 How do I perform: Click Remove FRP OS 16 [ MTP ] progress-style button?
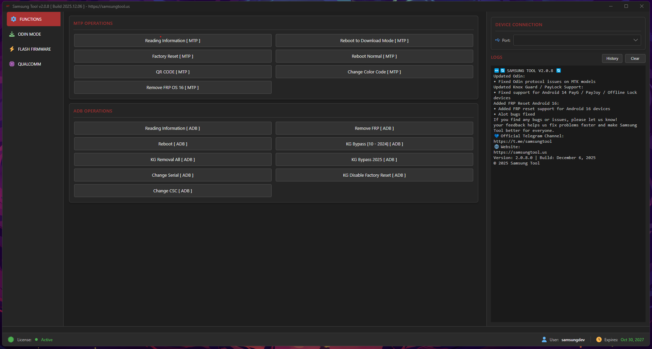[172, 87]
